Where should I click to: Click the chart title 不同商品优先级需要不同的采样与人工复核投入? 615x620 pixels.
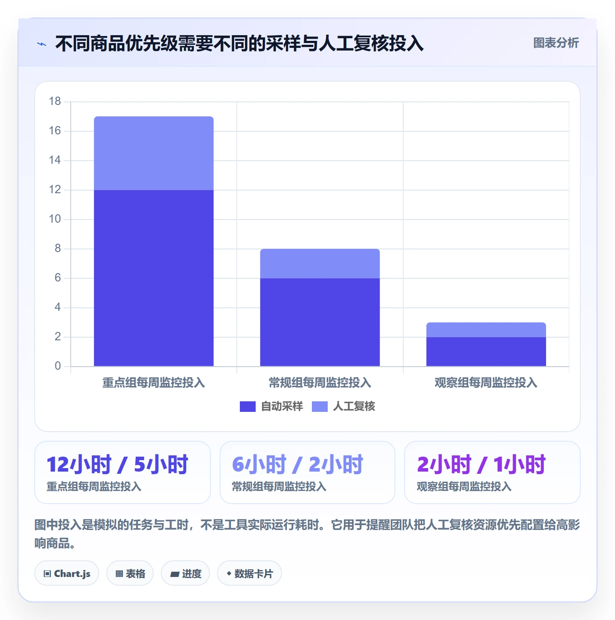(x=239, y=43)
